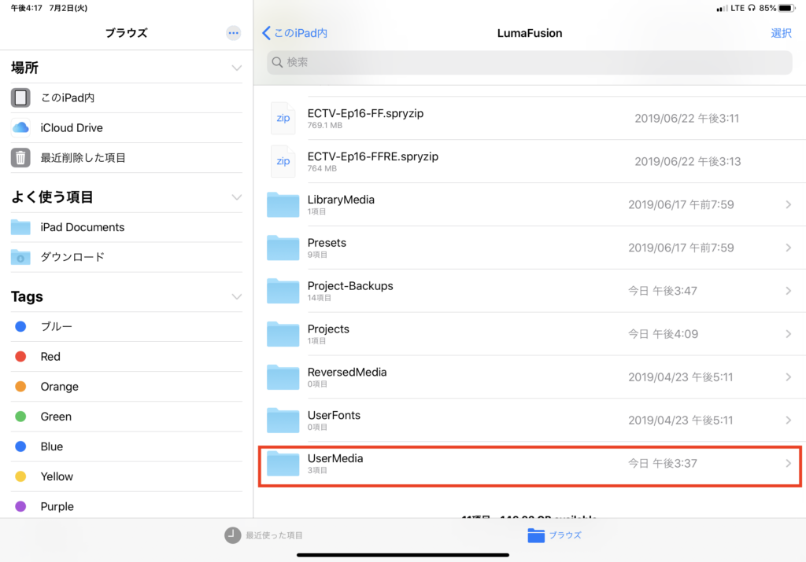
Task: Tap the time 今日 午後4:09 of Projects
Action: [x=663, y=334]
